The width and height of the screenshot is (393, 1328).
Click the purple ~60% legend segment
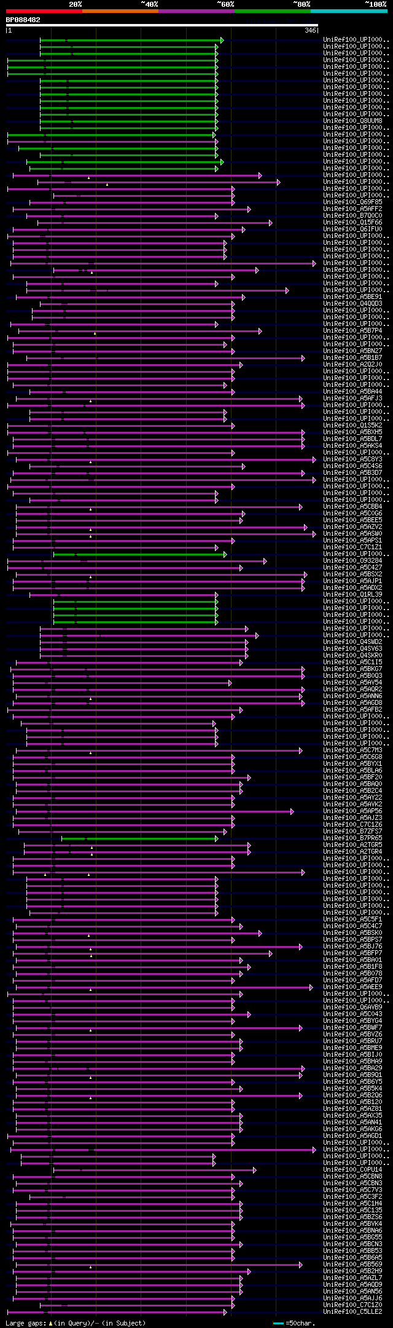pyautogui.click(x=196, y=11)
